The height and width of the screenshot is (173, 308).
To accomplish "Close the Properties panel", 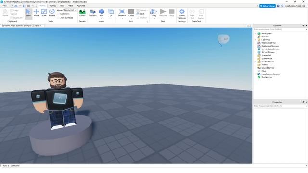I will 306,102.
